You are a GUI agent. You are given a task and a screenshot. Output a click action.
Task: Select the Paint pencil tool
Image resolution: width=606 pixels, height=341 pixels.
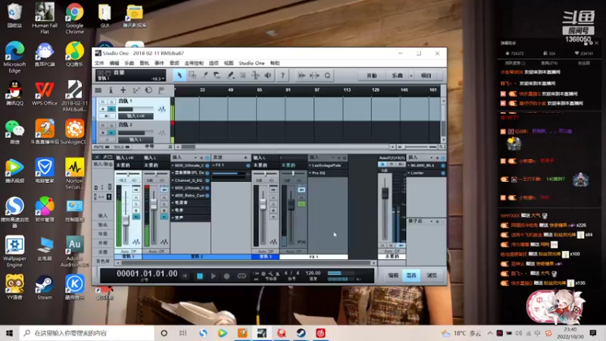pos(230,75)
